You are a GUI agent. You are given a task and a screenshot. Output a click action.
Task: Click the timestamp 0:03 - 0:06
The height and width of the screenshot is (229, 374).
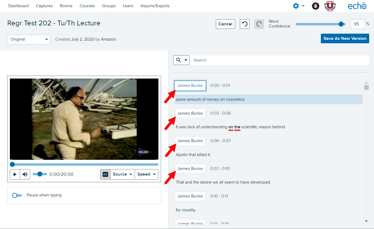tap(221, 113)
